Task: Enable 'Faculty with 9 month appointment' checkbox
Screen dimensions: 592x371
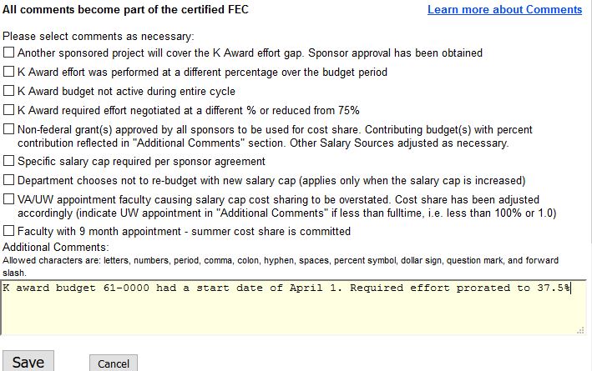Action: [x=8, y=230]
